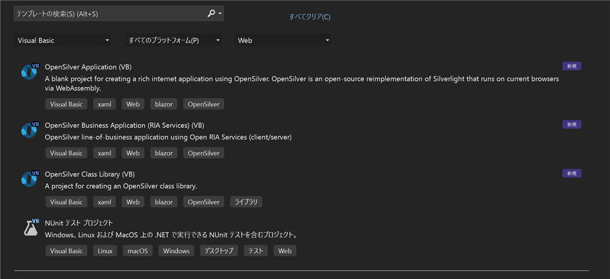Image resolution: width=610 pixels, height=279 pixels.
Task: Click OpenSilver tag under Business Application
Action: coord(204,153)
